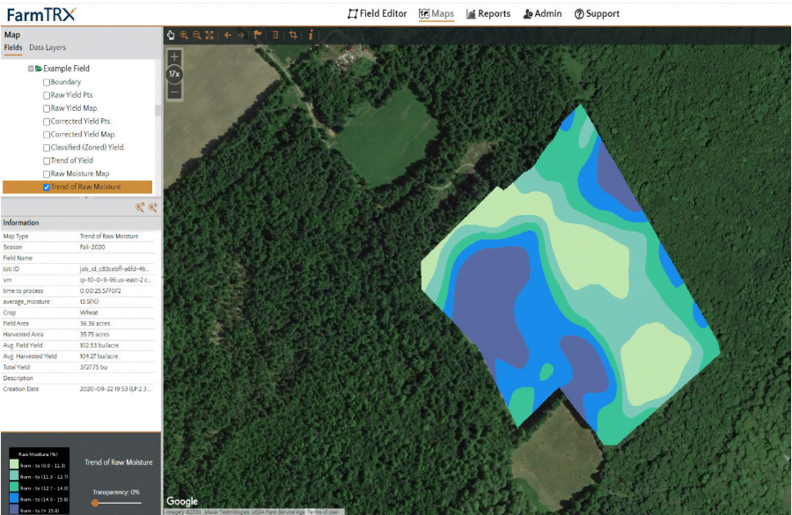Screen dimensions: 792x515
Task: Click the green folder icon for Example Field
Action: tap(39, 69)
